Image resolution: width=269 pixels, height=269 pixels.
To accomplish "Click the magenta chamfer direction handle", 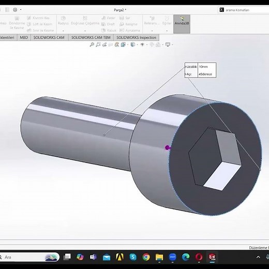I will tap(167, 147).
